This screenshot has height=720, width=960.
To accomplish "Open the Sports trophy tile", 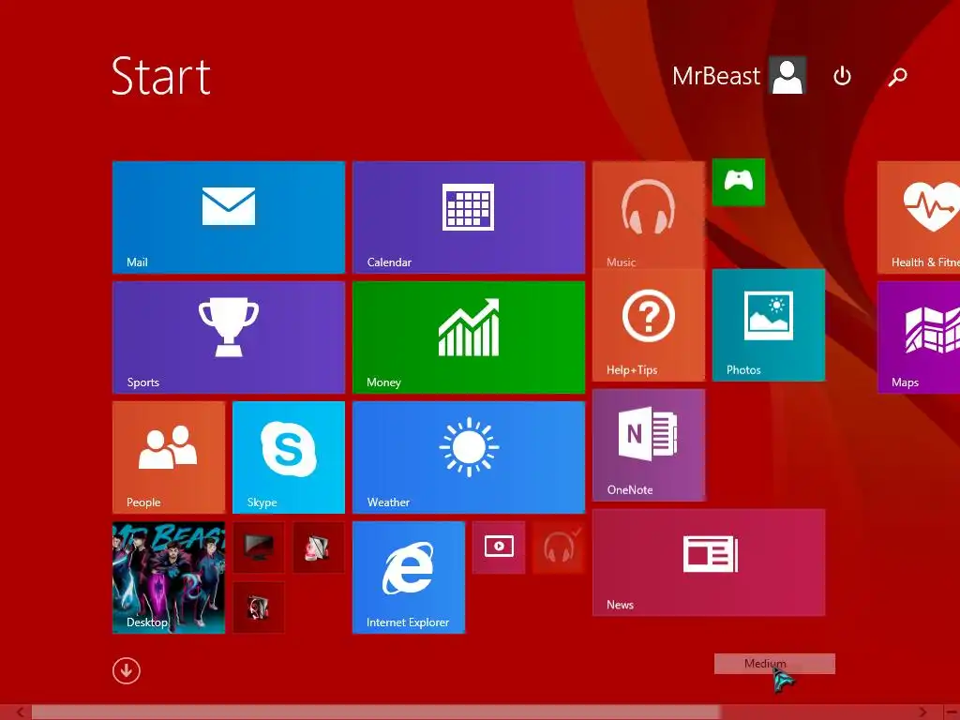I will coord(229,337).
